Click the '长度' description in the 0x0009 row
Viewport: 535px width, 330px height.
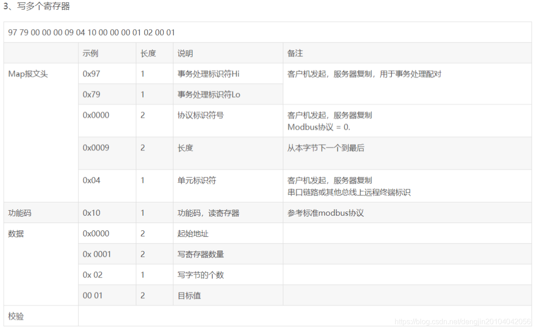pyautogui.click(x=185, y=148)
